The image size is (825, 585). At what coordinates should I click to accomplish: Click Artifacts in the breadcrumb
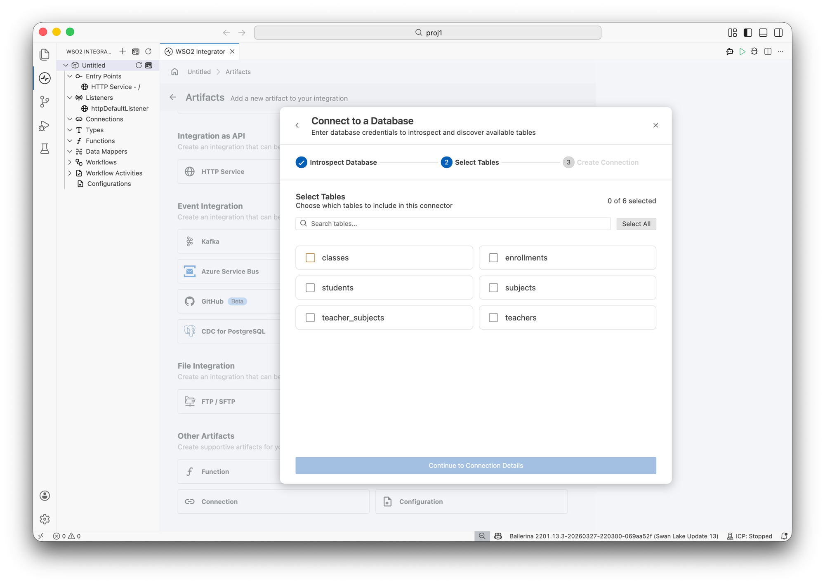pos(238,72)
